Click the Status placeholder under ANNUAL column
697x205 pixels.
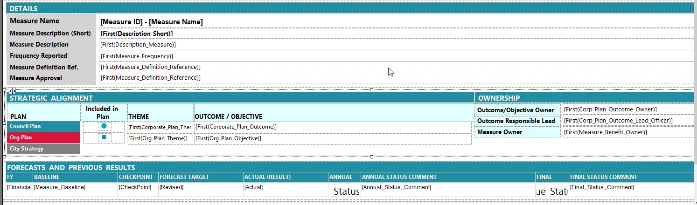tap(344, 190)
